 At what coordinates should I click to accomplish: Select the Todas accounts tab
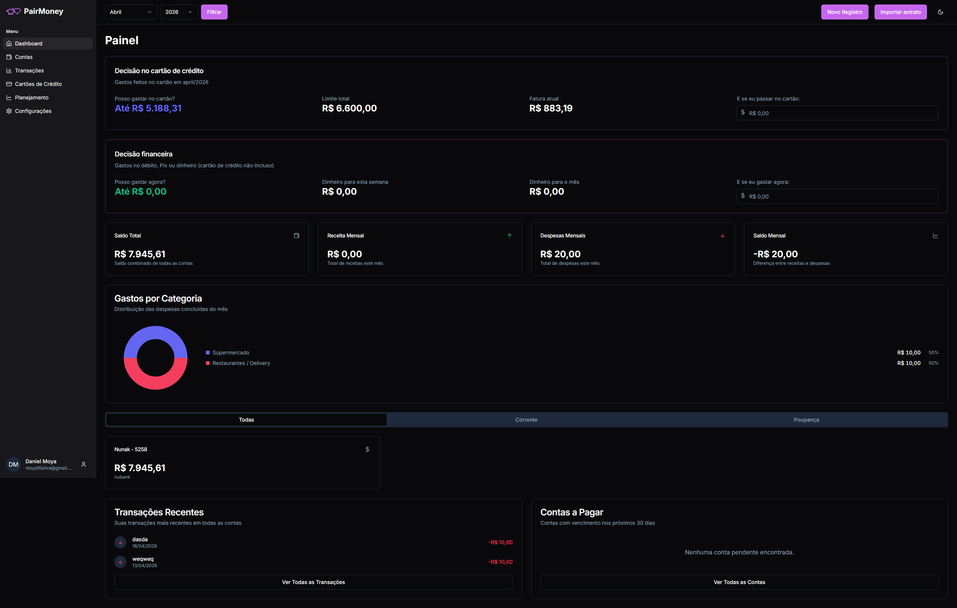[246, 420]
